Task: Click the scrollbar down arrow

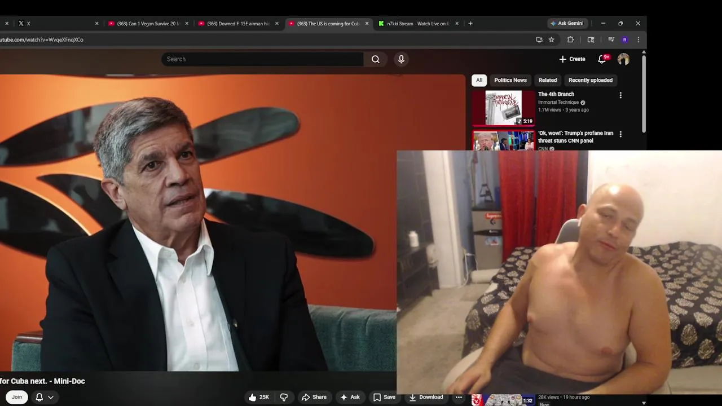Action: (x=644, y=403)
